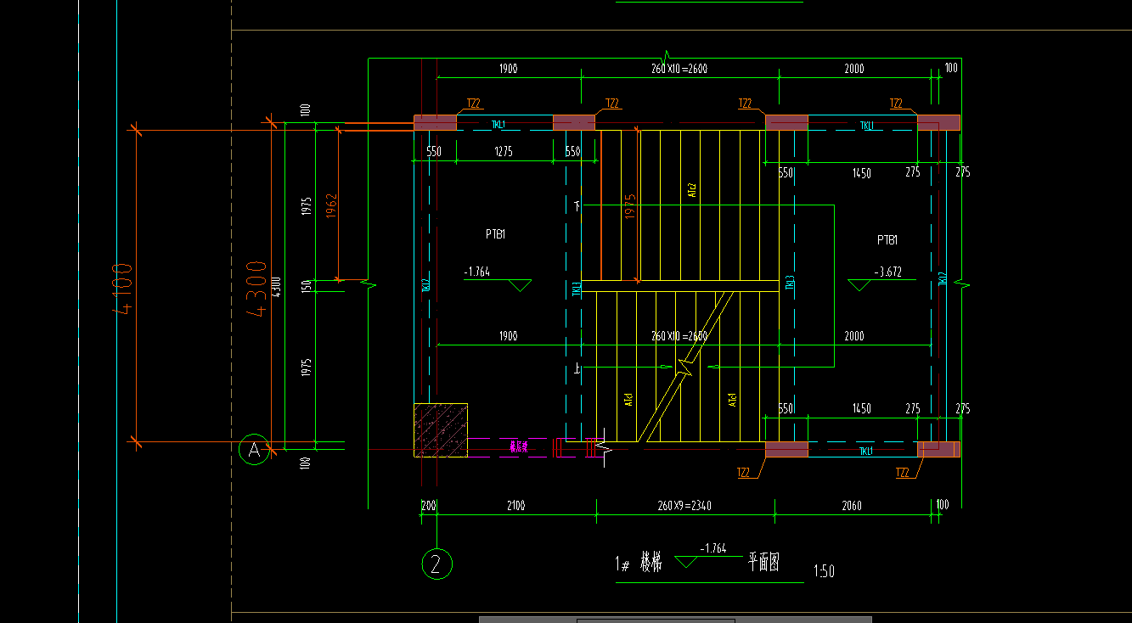The width and height of the screenshot is (1132, 623).
Task: Select the PTB1 label above elevation -3.672
Action: click(887, 240)
